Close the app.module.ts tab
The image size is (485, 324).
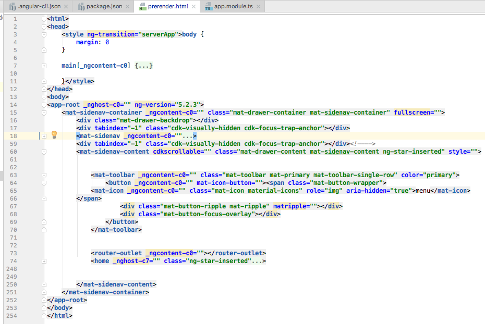(258, 6)
